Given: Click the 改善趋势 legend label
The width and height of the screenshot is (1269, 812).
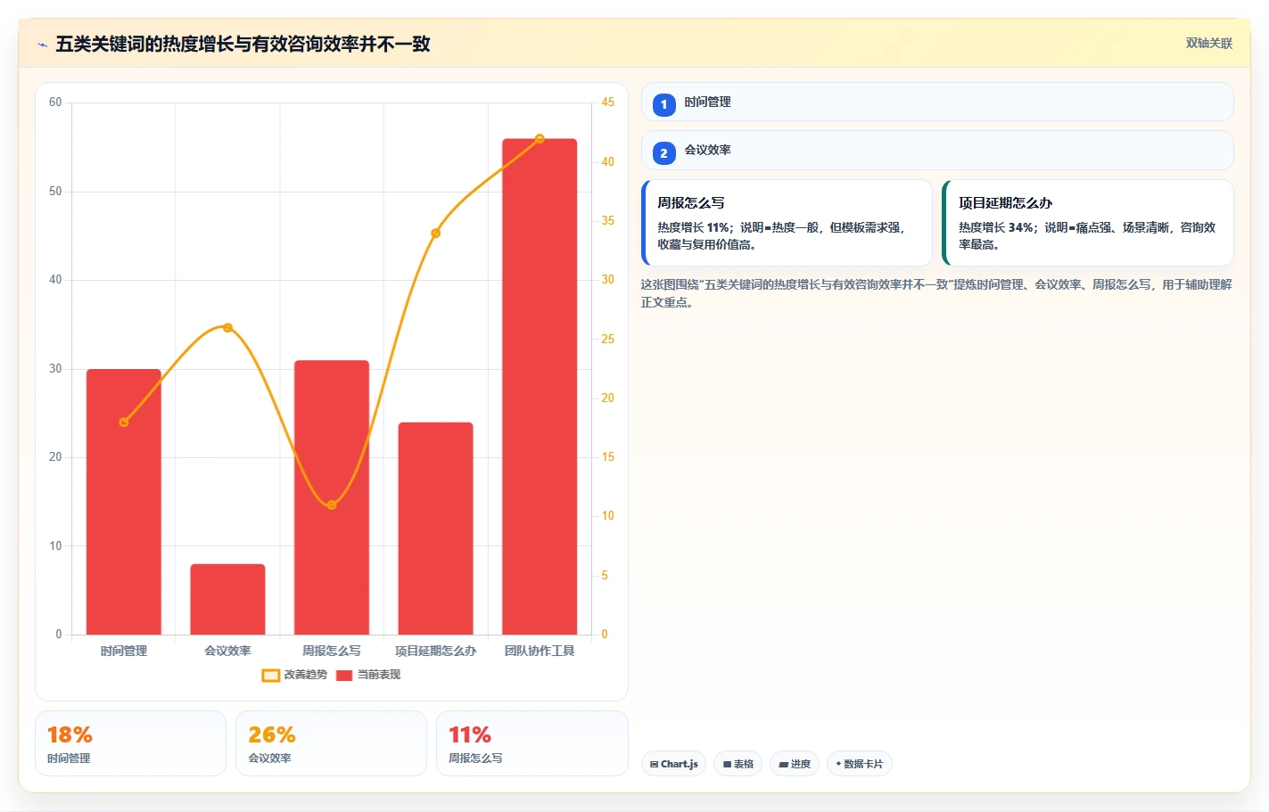Looking at the screenshot, I should [x=305, y=675].
